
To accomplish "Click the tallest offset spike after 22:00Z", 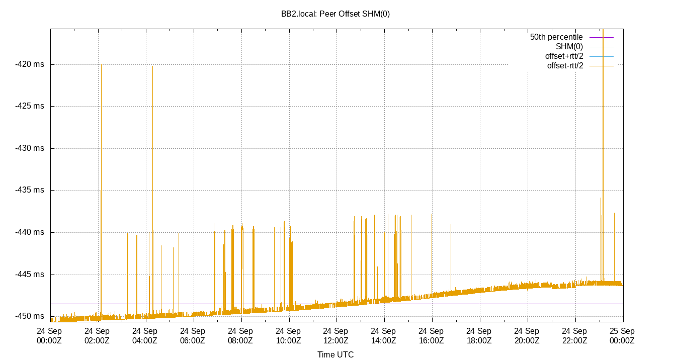I will 603,156.
